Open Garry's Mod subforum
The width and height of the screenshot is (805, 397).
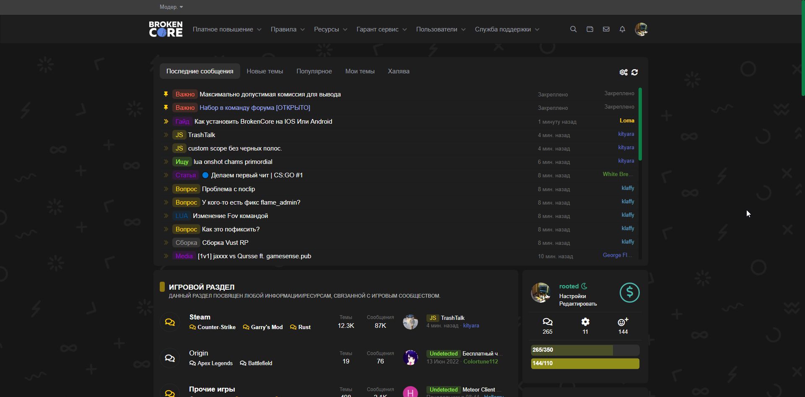(267, 327)
